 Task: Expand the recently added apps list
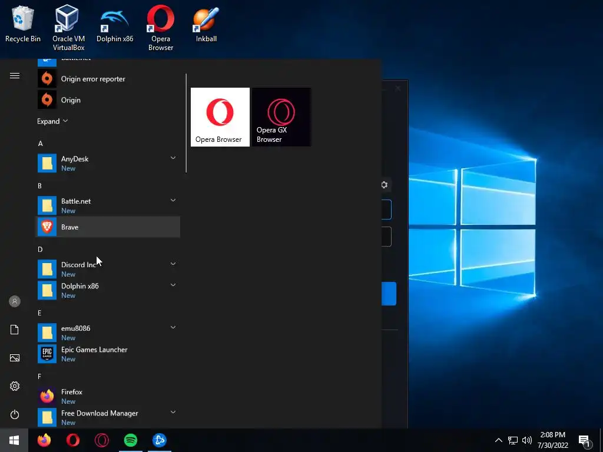coord(52,121)
